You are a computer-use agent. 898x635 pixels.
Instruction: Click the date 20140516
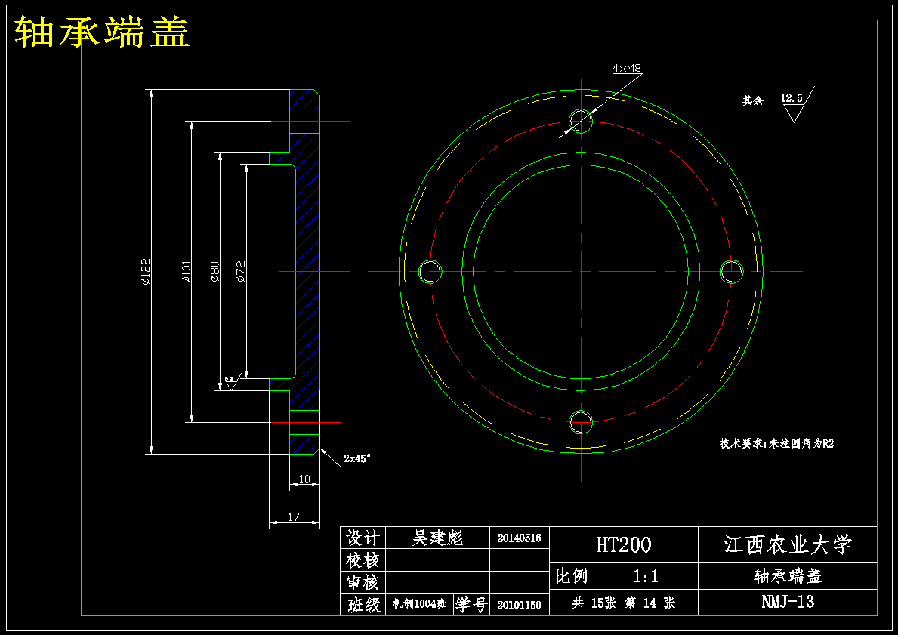coord(520,538)
